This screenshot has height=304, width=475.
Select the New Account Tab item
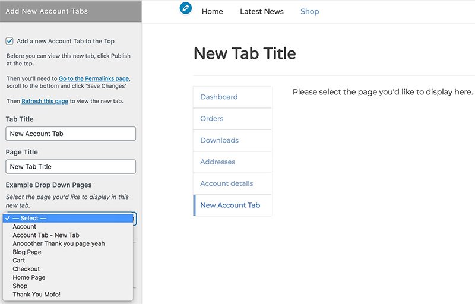point(232,205)
